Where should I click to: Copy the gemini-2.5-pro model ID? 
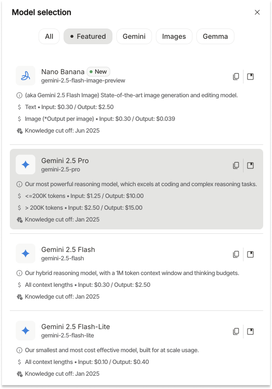point(236,165)
